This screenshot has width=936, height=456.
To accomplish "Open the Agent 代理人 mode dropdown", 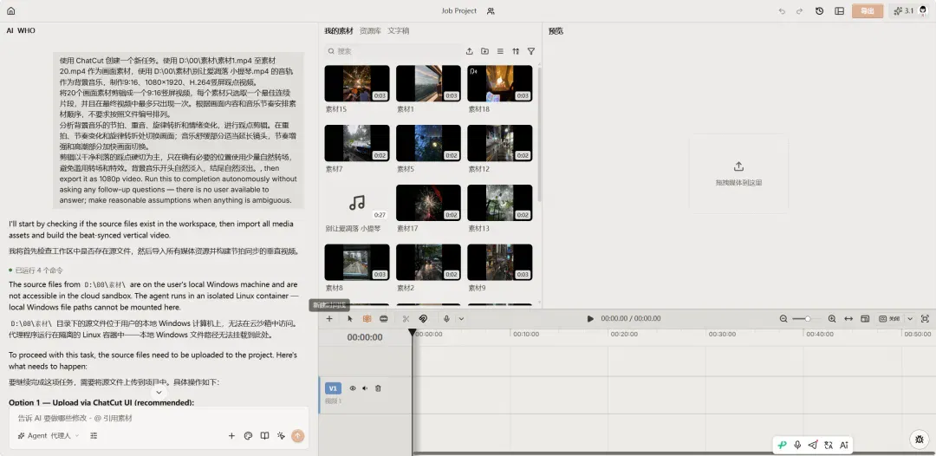I will pyautogui.click(x=49, y=436).
